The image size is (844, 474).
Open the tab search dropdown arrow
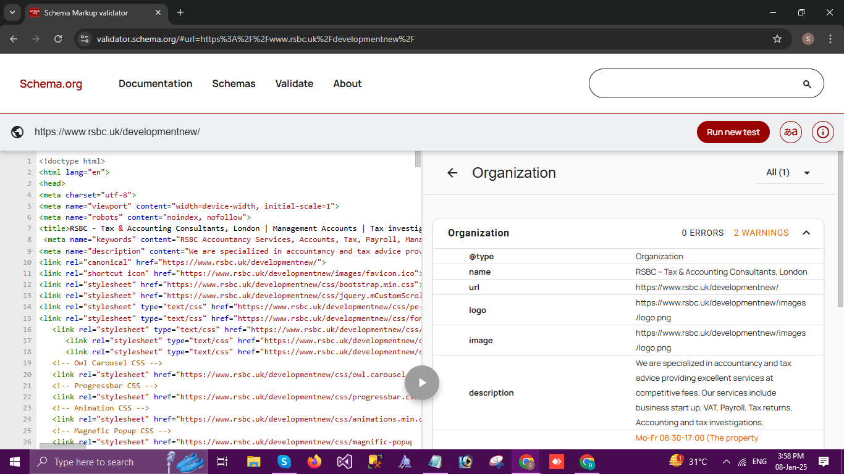point(12,12)
